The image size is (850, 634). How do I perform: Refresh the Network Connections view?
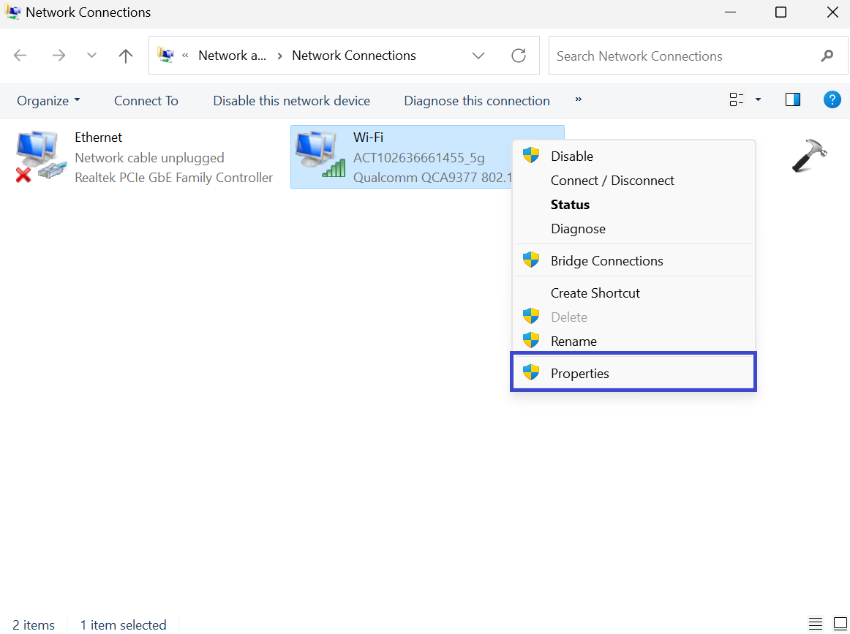(x=519, y=56)
